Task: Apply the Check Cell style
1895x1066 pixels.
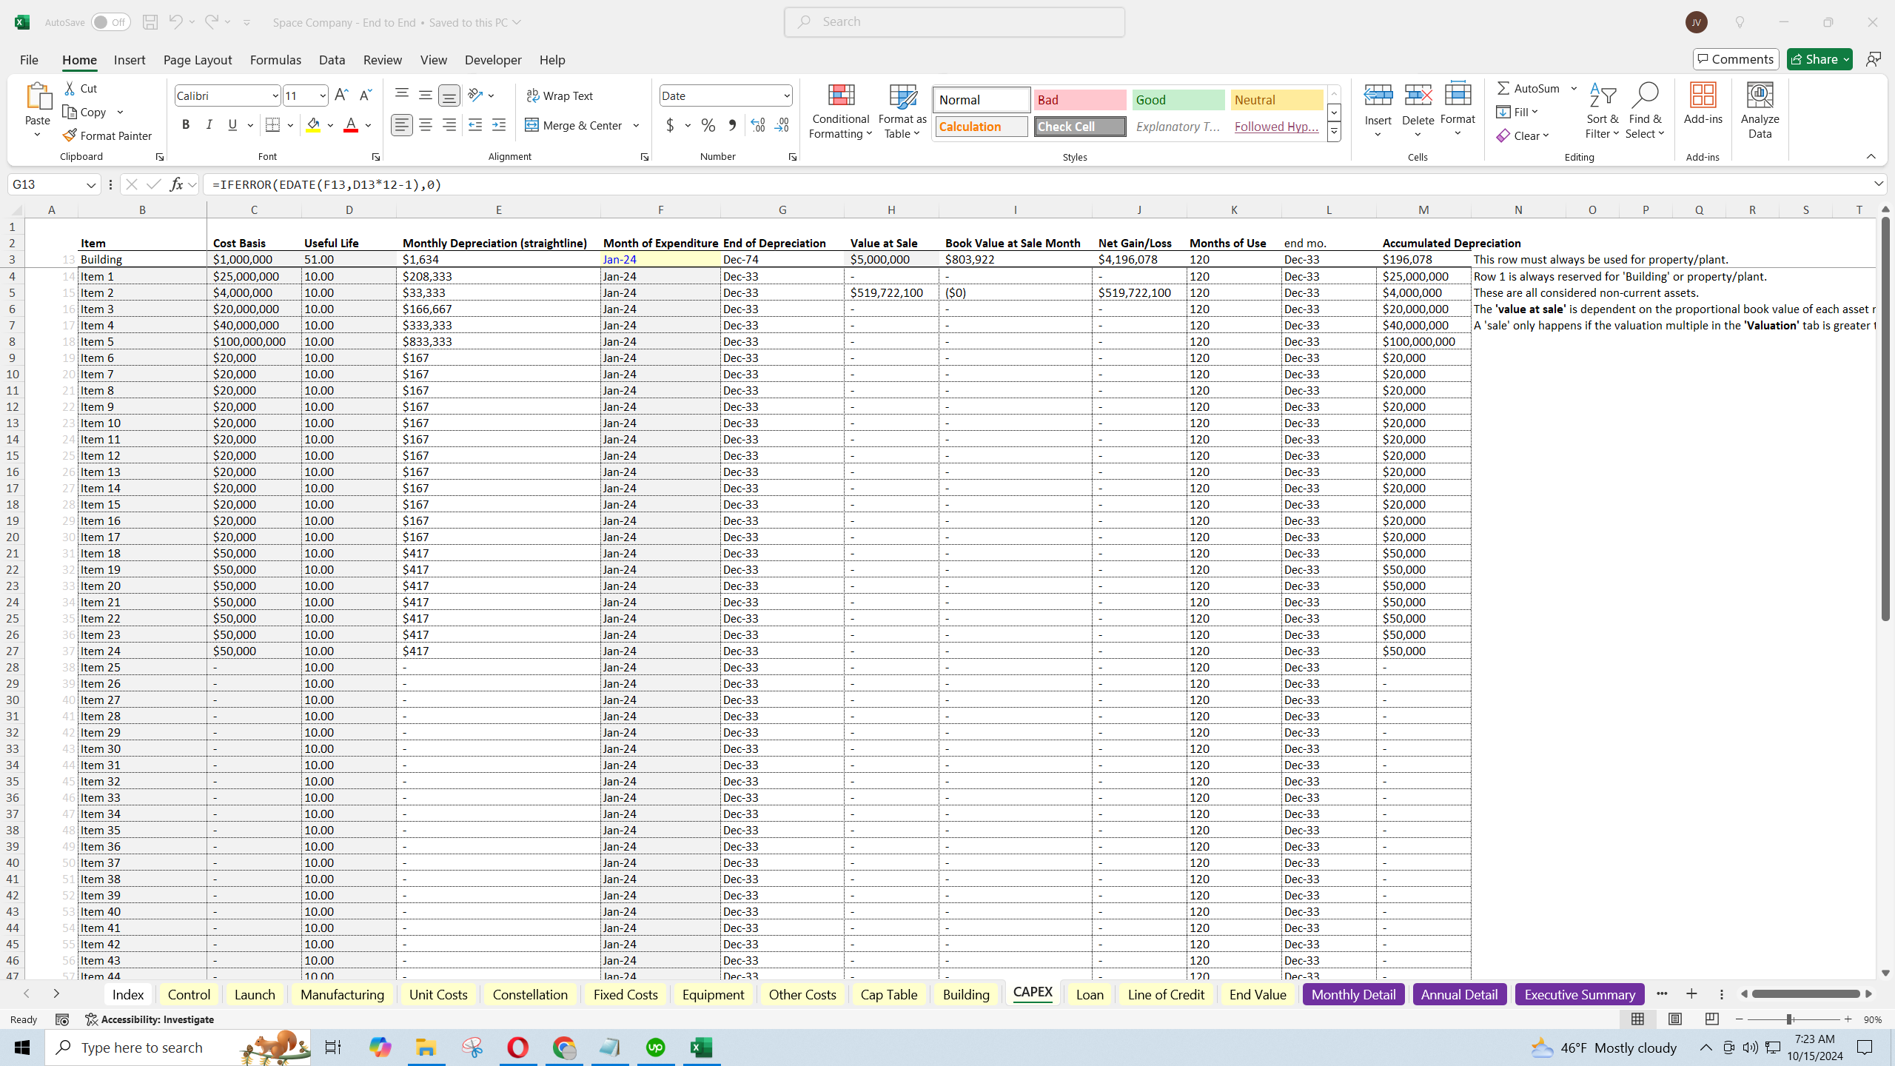Action: (x=1080, y=127)
